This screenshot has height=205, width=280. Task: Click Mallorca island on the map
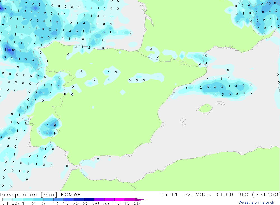click(x=205, y=109)
